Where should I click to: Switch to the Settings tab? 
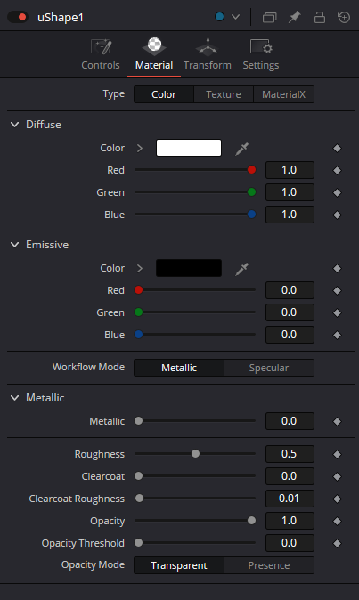(261, 54)
